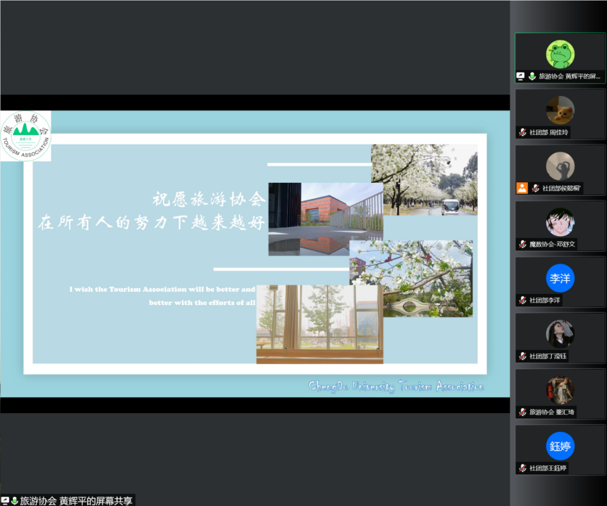Click the muted mic icon beside 社团部 周佳玲
This screenshot has width=607, height=506.
[x=523, y=133]
